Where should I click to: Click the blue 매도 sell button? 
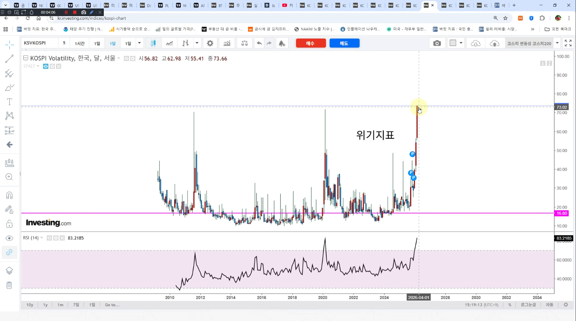344,43
